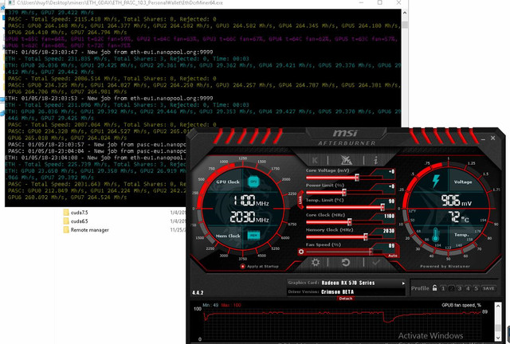The image size is (510, 344).
Task: Click the 'Mem Clock' gauge label
Action: [x=228, y=236]
